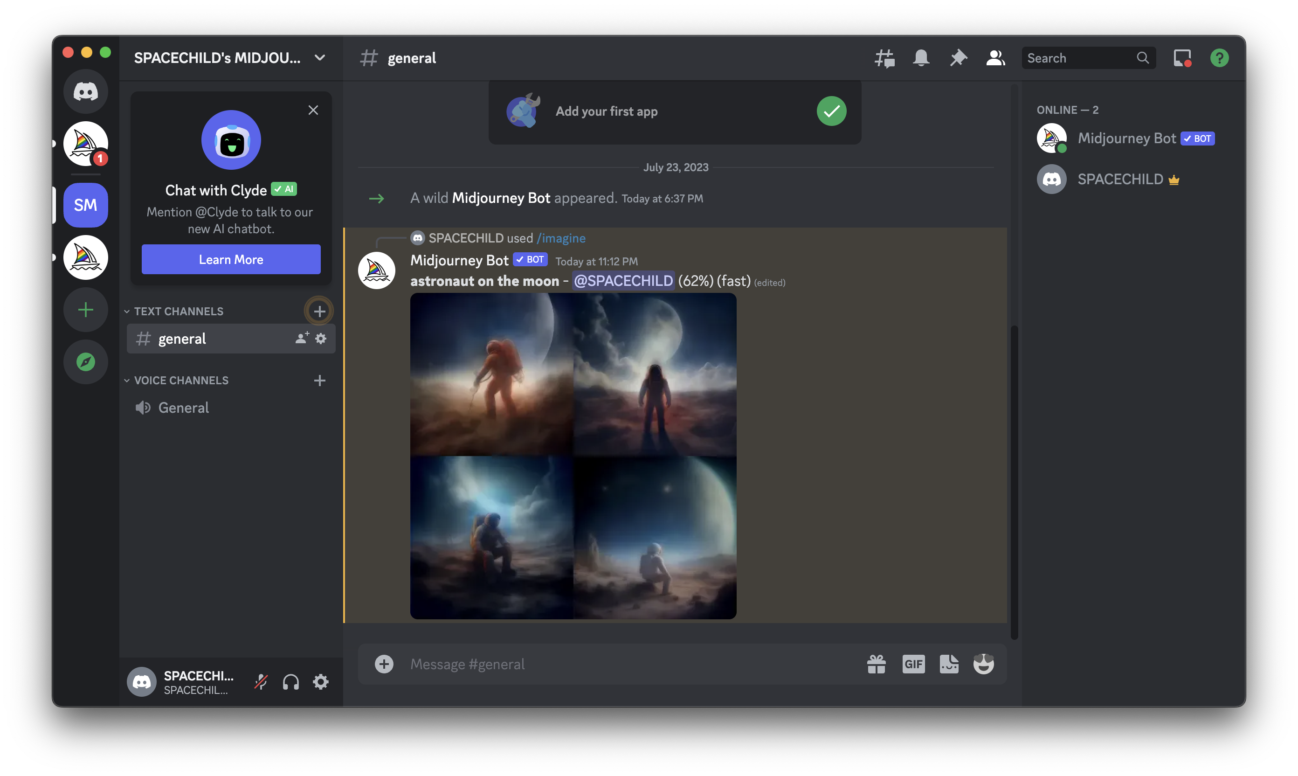
Task: Open notification settings bell icon
Action: [x=921, y=58]
